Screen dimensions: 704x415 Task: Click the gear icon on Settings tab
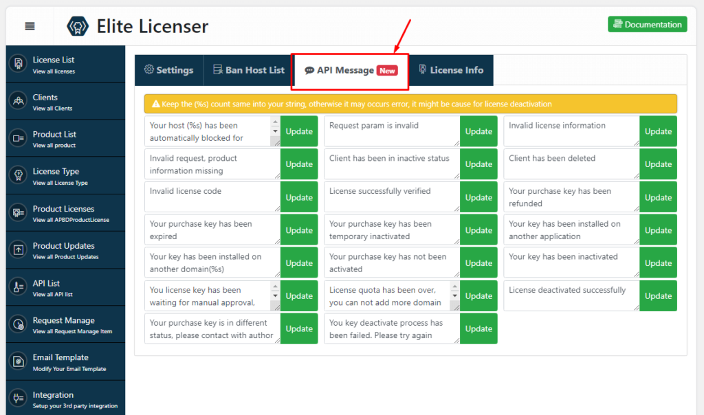point(149,69)
